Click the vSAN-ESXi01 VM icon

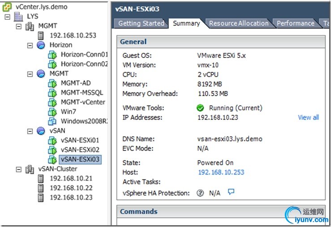pyautogui.click(x=52, y=140)
